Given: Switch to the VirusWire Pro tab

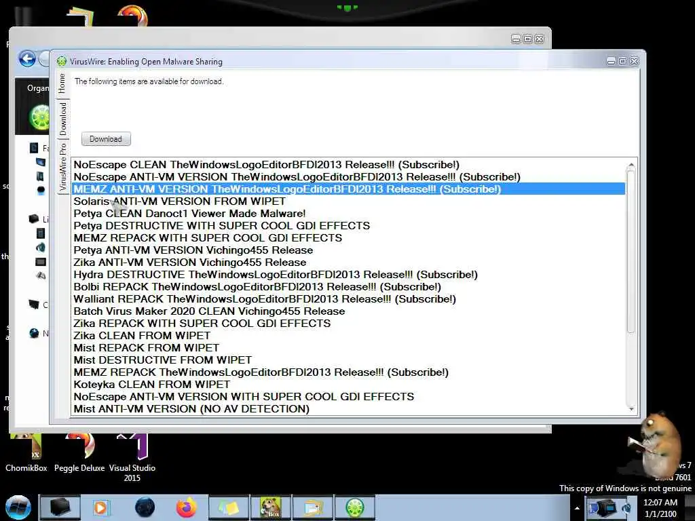Looking at the screenshot, I should (x=62, y=166).
